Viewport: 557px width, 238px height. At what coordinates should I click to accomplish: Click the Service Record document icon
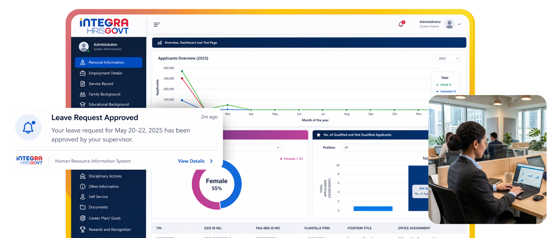(83, 84)
